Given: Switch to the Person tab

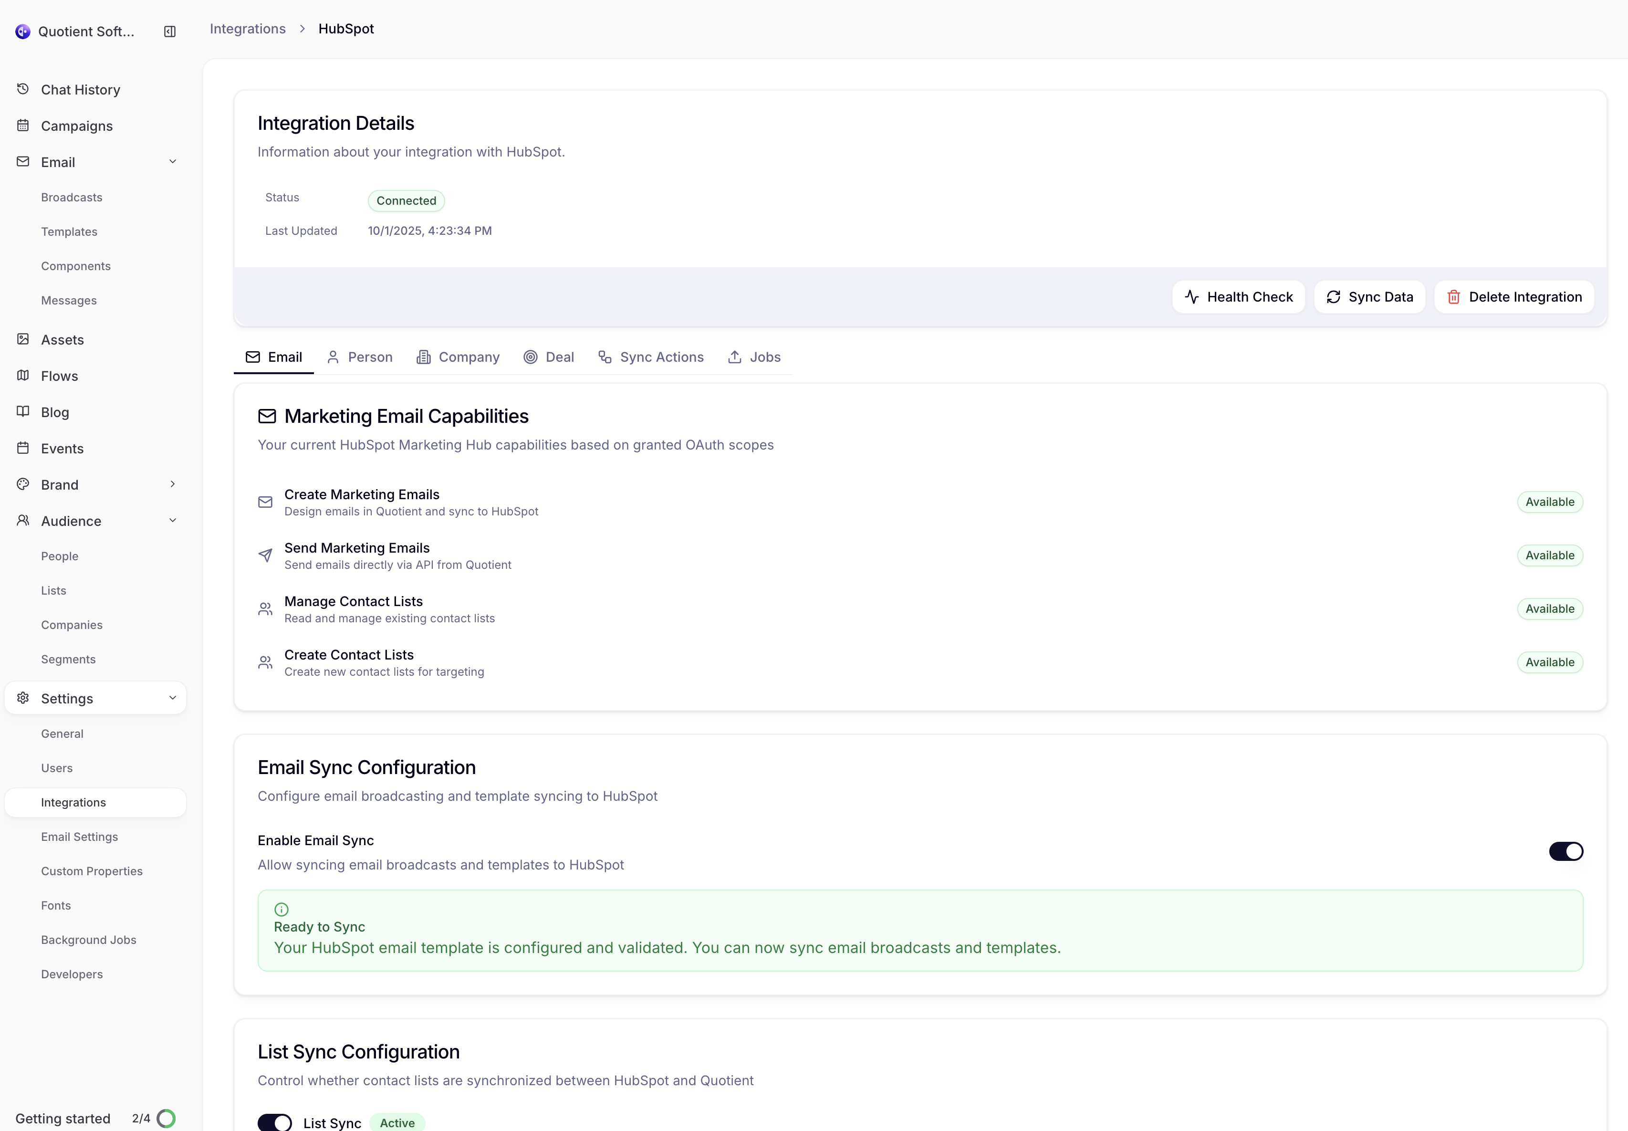Looking at the screenshot, I should point(359,356).
